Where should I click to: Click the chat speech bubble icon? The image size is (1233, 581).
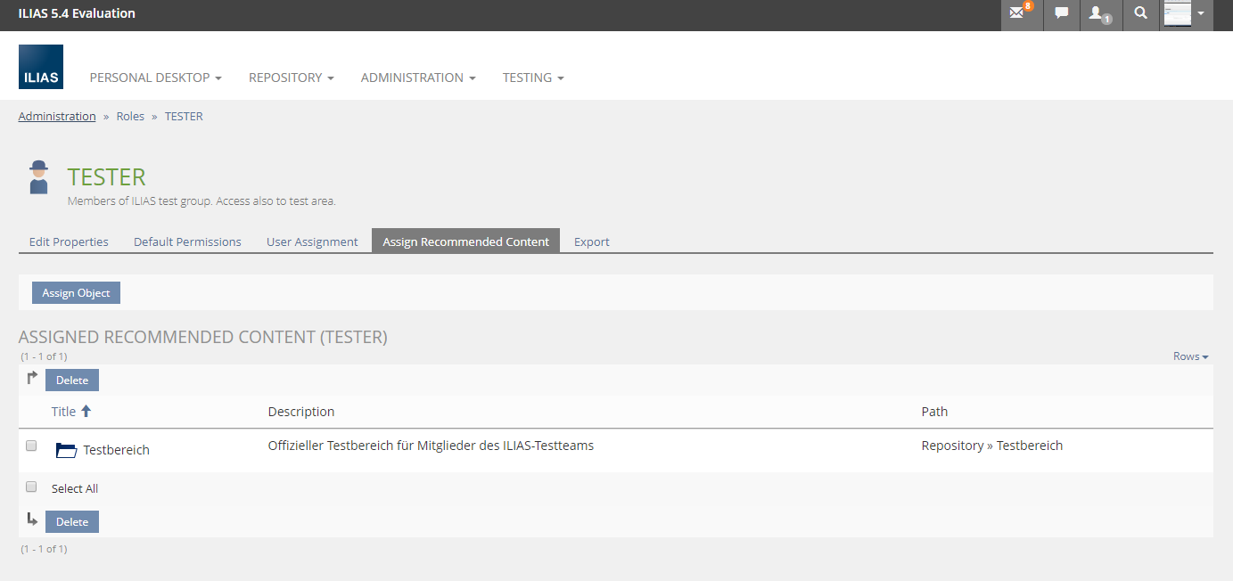click(x=1061, y=13)
